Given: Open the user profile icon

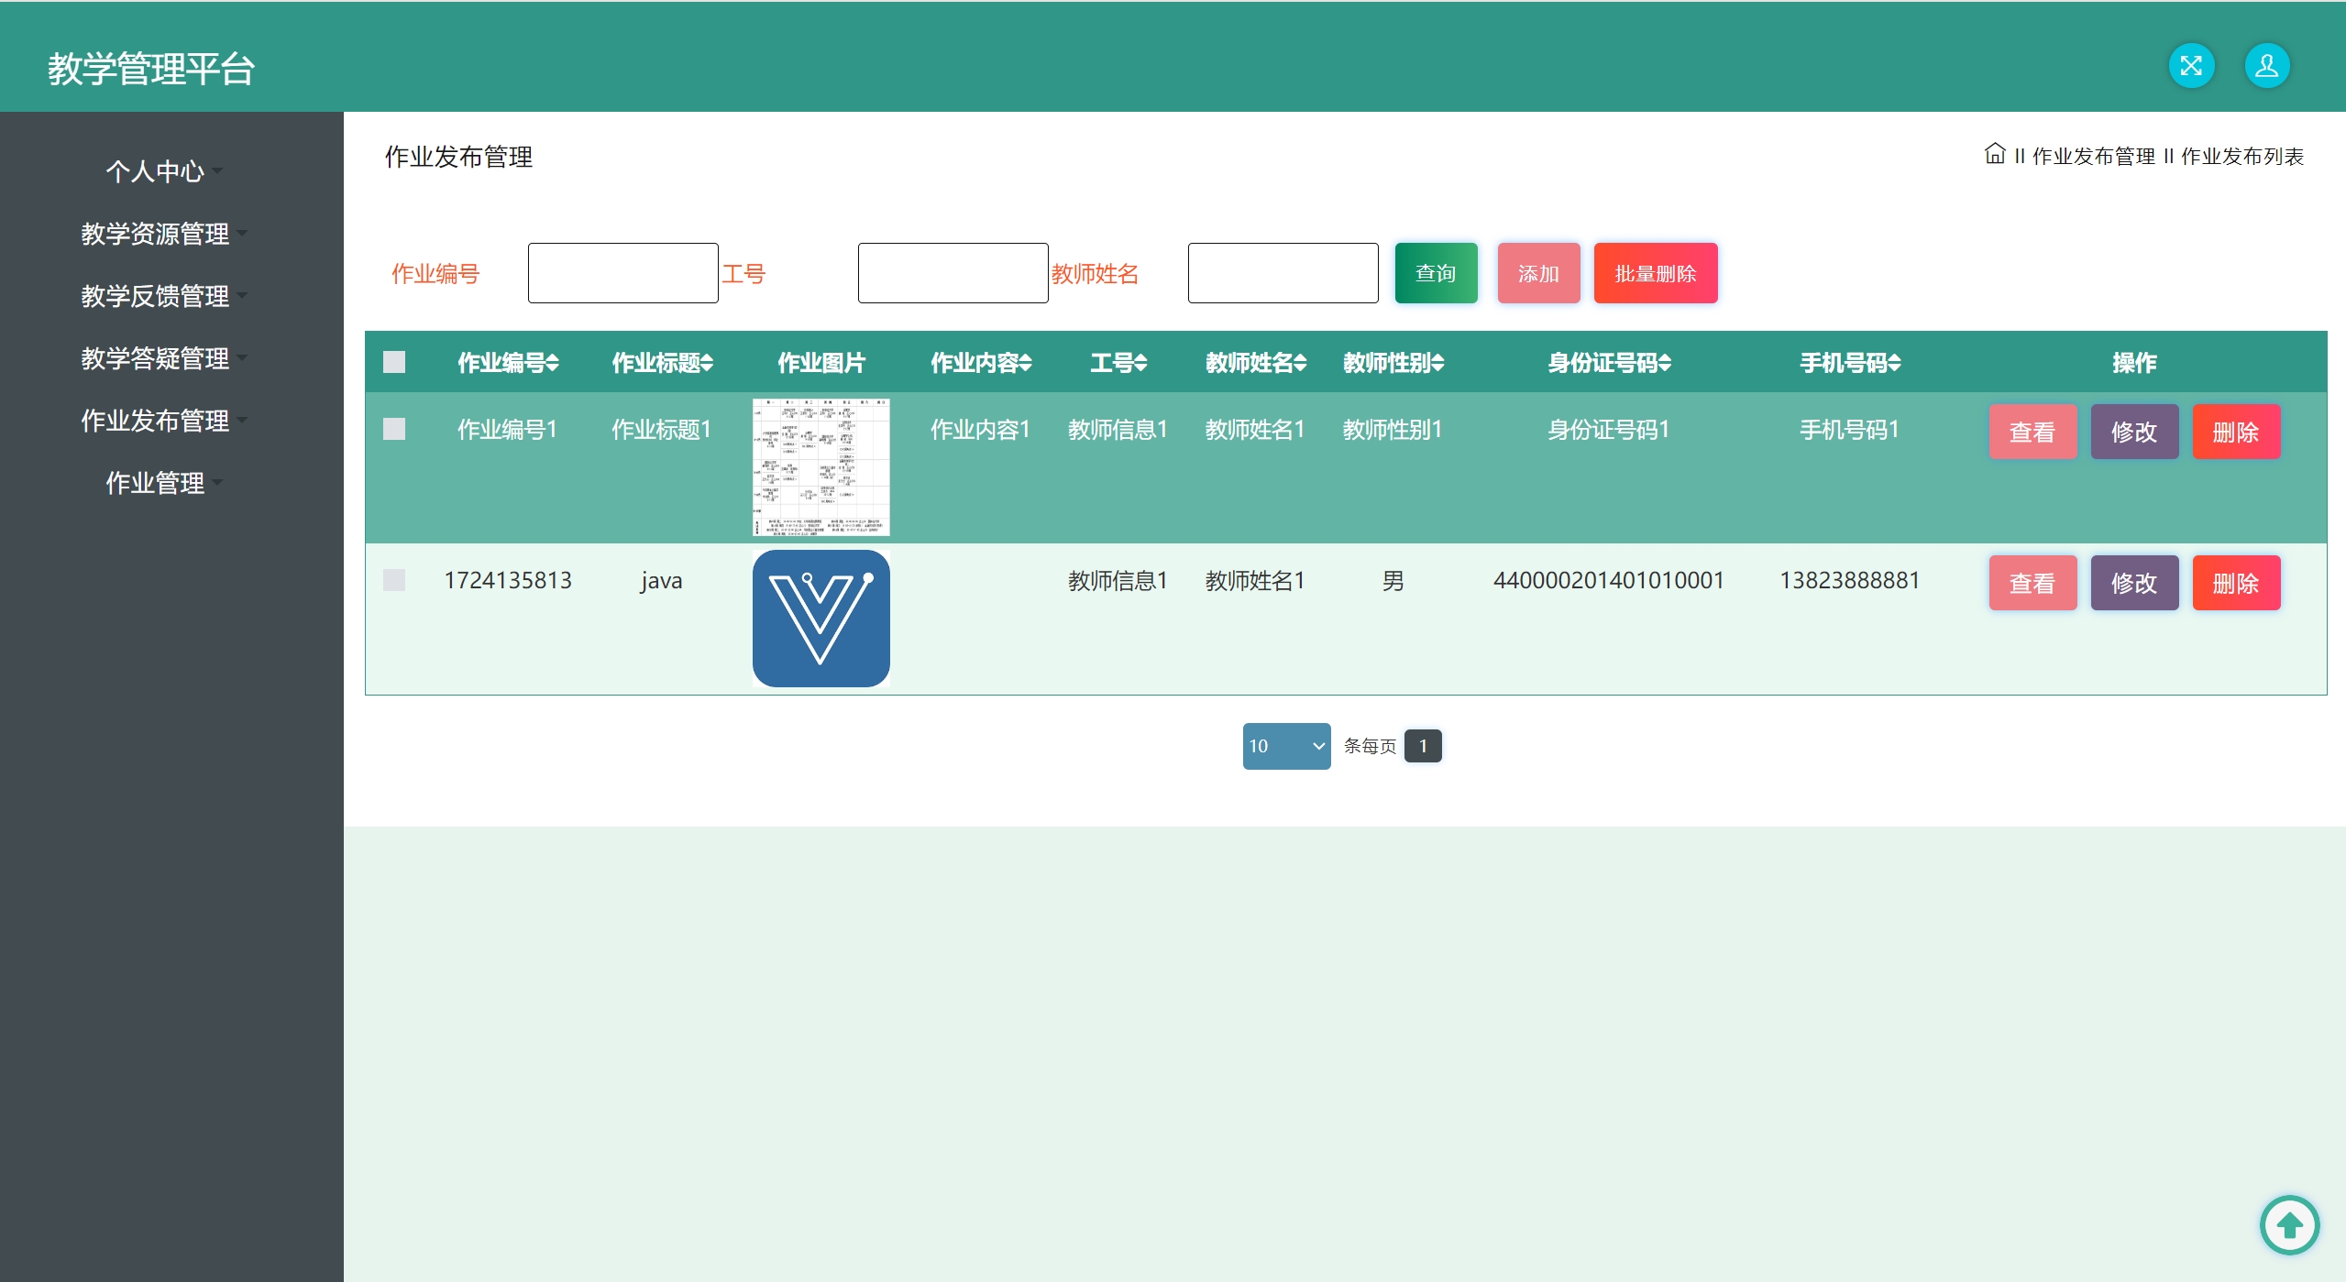Looking at the screenshot, I should (2266, 66).
